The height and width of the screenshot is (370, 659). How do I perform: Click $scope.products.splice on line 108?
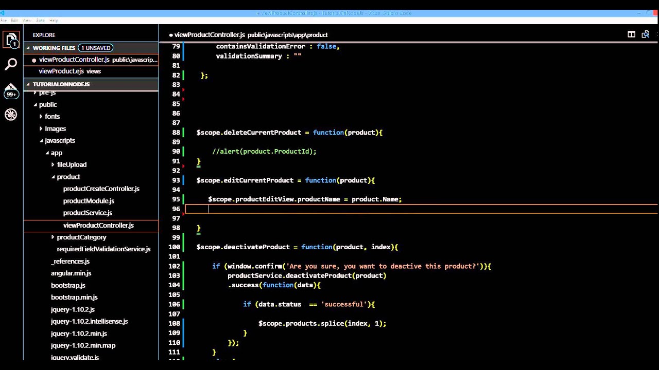point(301,324)
